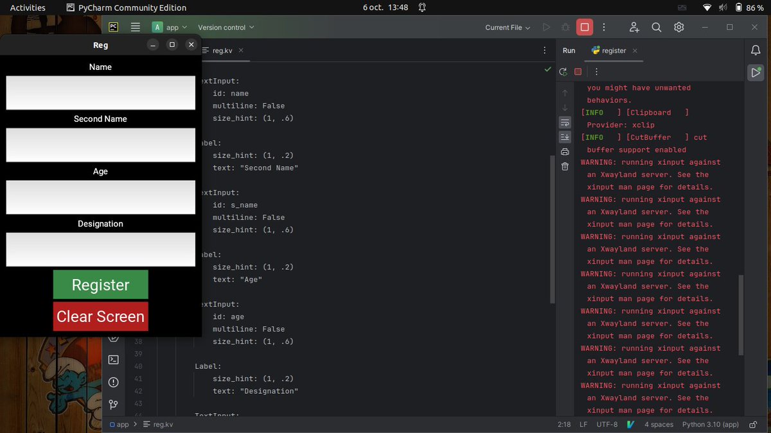Click the green inspection checkmark in the editor
Screen dimensions: 771x433
[x=547, y=69]
